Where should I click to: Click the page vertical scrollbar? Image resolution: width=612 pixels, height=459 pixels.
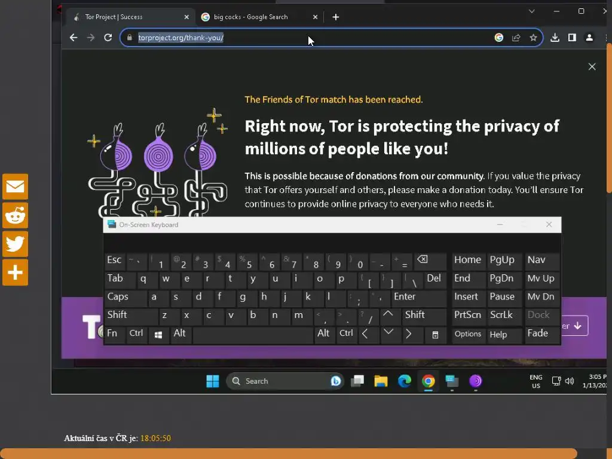pyautogui.click(x=609, y=117)
